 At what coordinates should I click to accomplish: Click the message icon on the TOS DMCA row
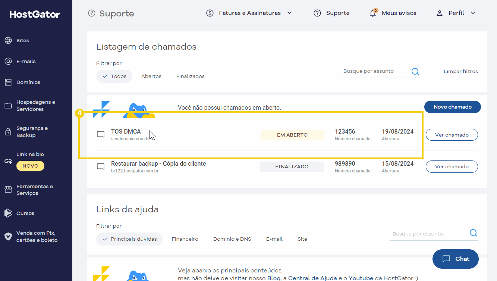click(x=101, y=134)
